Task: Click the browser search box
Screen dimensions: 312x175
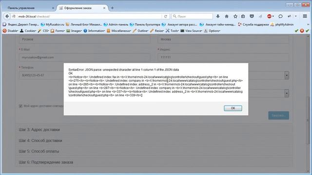Action: tap(192, 16)
